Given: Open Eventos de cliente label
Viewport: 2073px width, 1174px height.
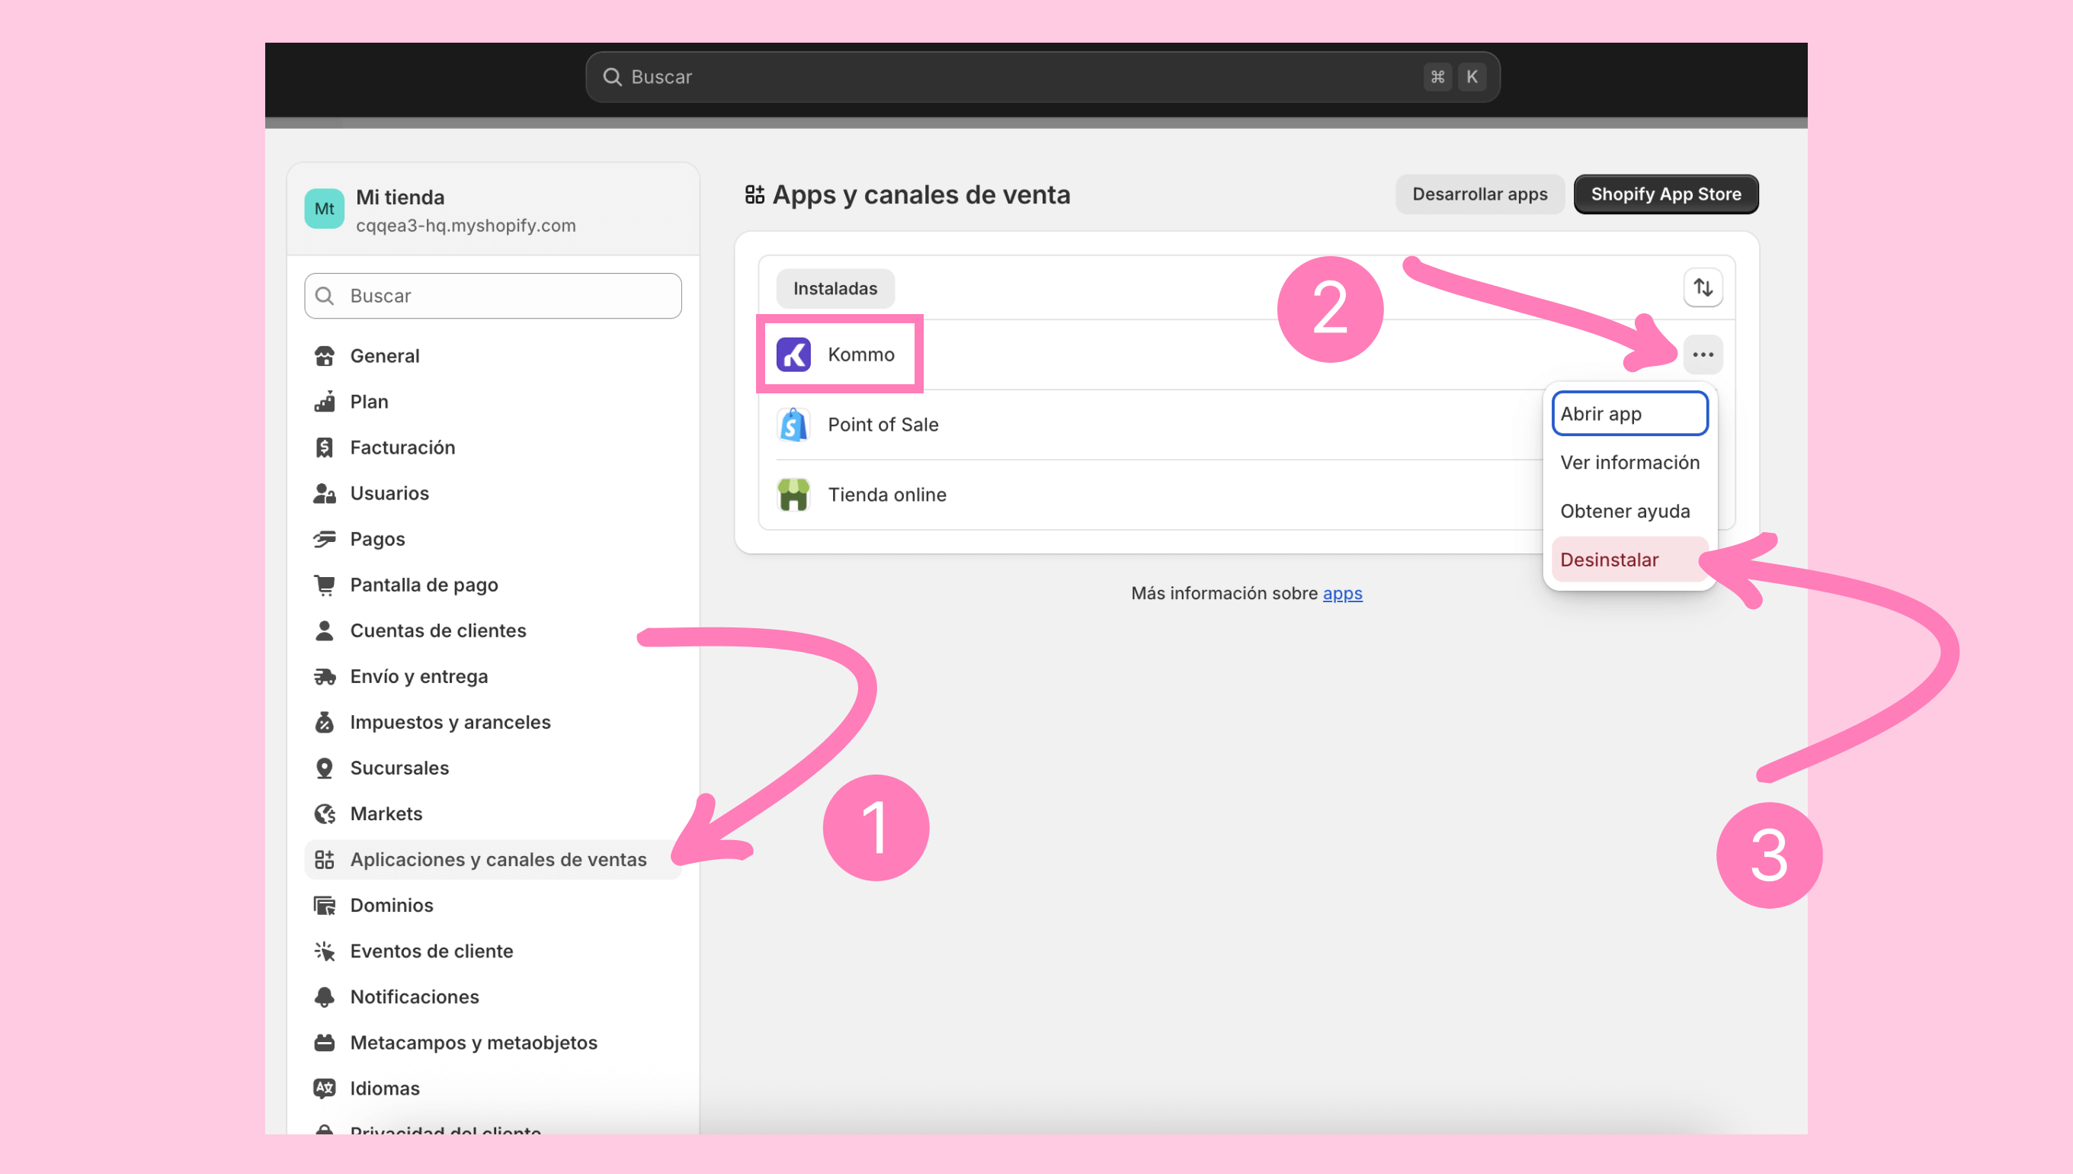Looking at the screenshot, I should click(x=431, y=951).
